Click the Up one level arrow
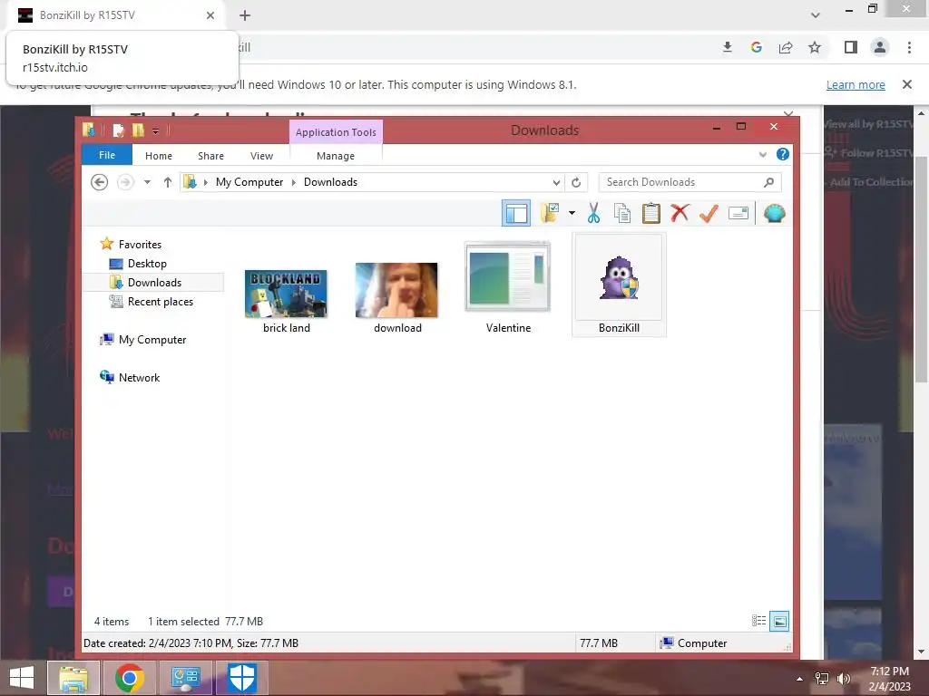This screenshot has width=929, height=696. tap(168, 182)
